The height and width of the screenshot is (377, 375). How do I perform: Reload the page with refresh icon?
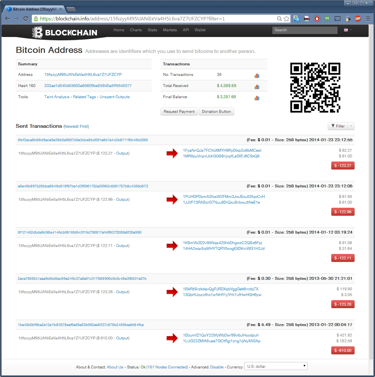[x=26, y=19]
